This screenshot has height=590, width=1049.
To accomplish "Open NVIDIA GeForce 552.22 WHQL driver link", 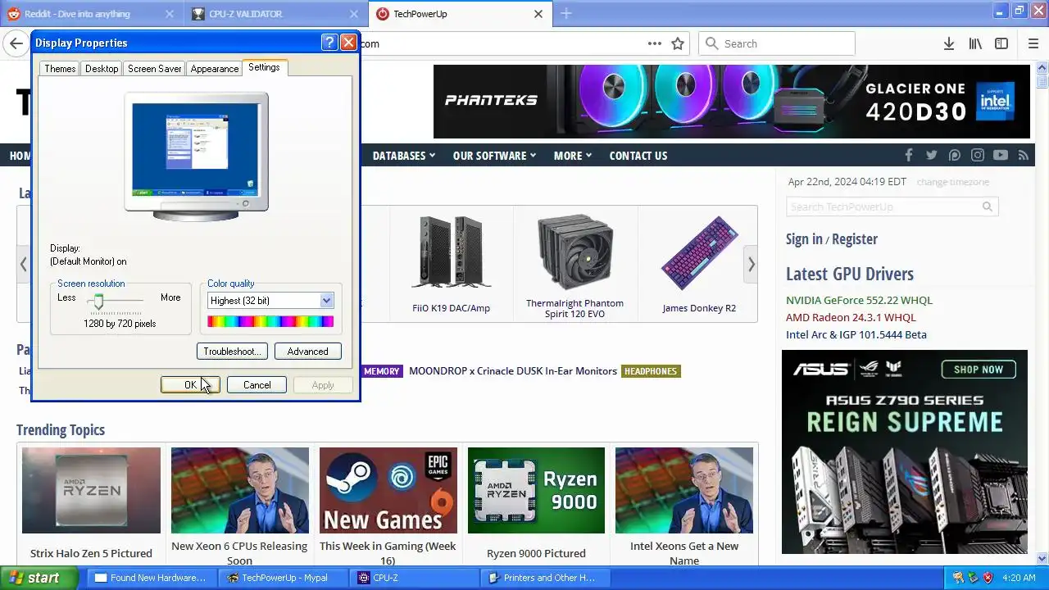I will click(859, 300).
